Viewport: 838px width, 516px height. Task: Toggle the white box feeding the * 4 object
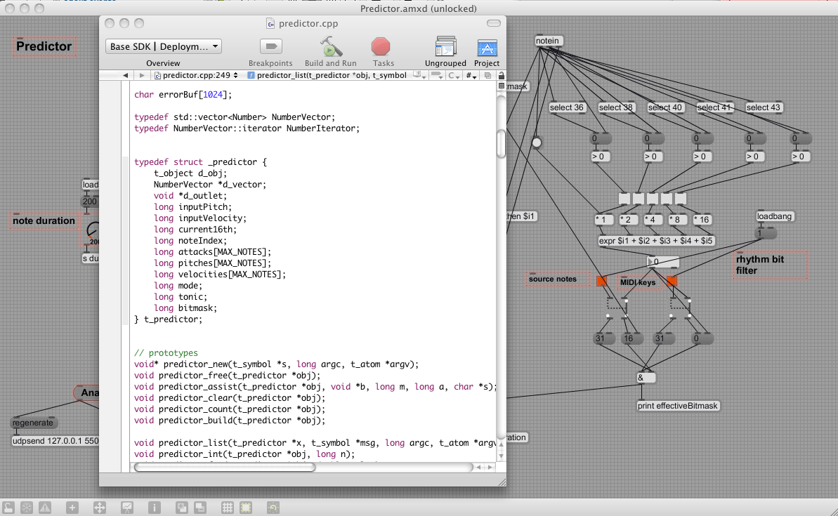coord(653,199)
